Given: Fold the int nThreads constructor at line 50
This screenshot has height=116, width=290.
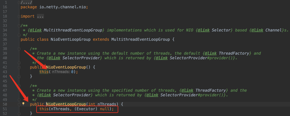Looking at the screenshot, I should pos(28,104).
